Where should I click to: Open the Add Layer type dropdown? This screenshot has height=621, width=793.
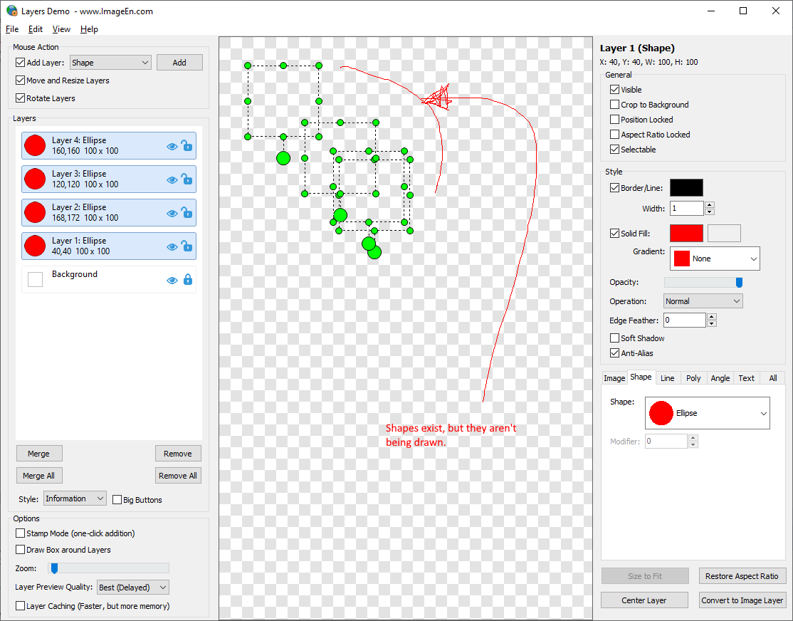tap(110, 62)
